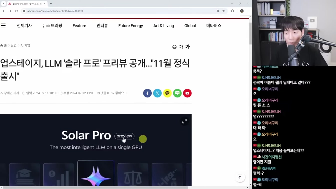Click the home icon in the breadcrumb
336x189 pixels.
tap(2, 45)
